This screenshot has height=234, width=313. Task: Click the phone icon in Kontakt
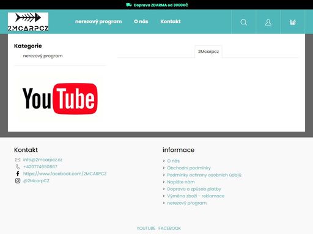click(x=18, y=166)
